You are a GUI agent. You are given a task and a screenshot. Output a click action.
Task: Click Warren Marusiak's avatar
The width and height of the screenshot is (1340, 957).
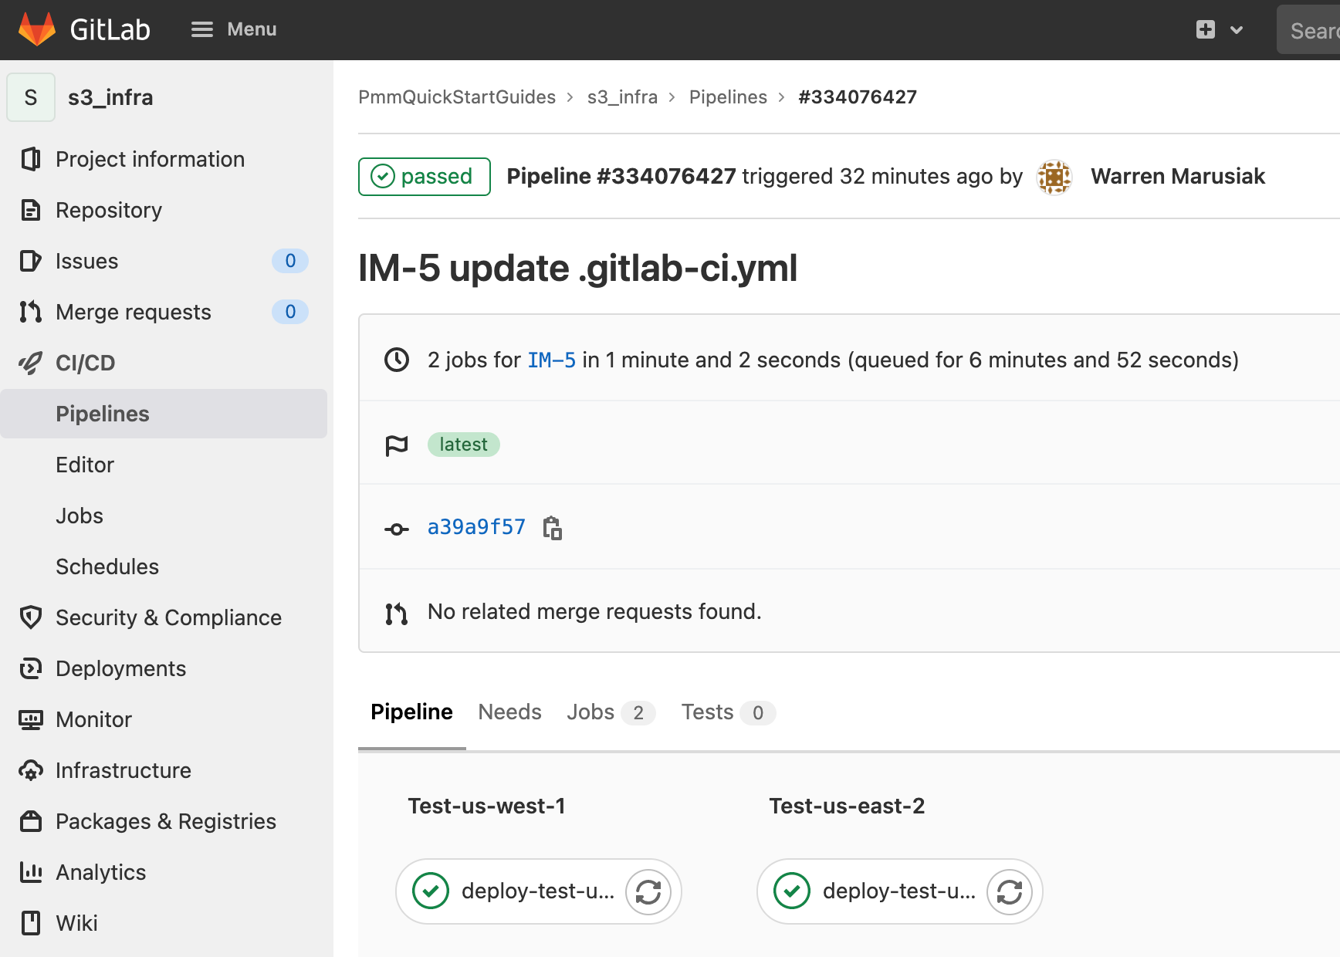point(1054,176)
